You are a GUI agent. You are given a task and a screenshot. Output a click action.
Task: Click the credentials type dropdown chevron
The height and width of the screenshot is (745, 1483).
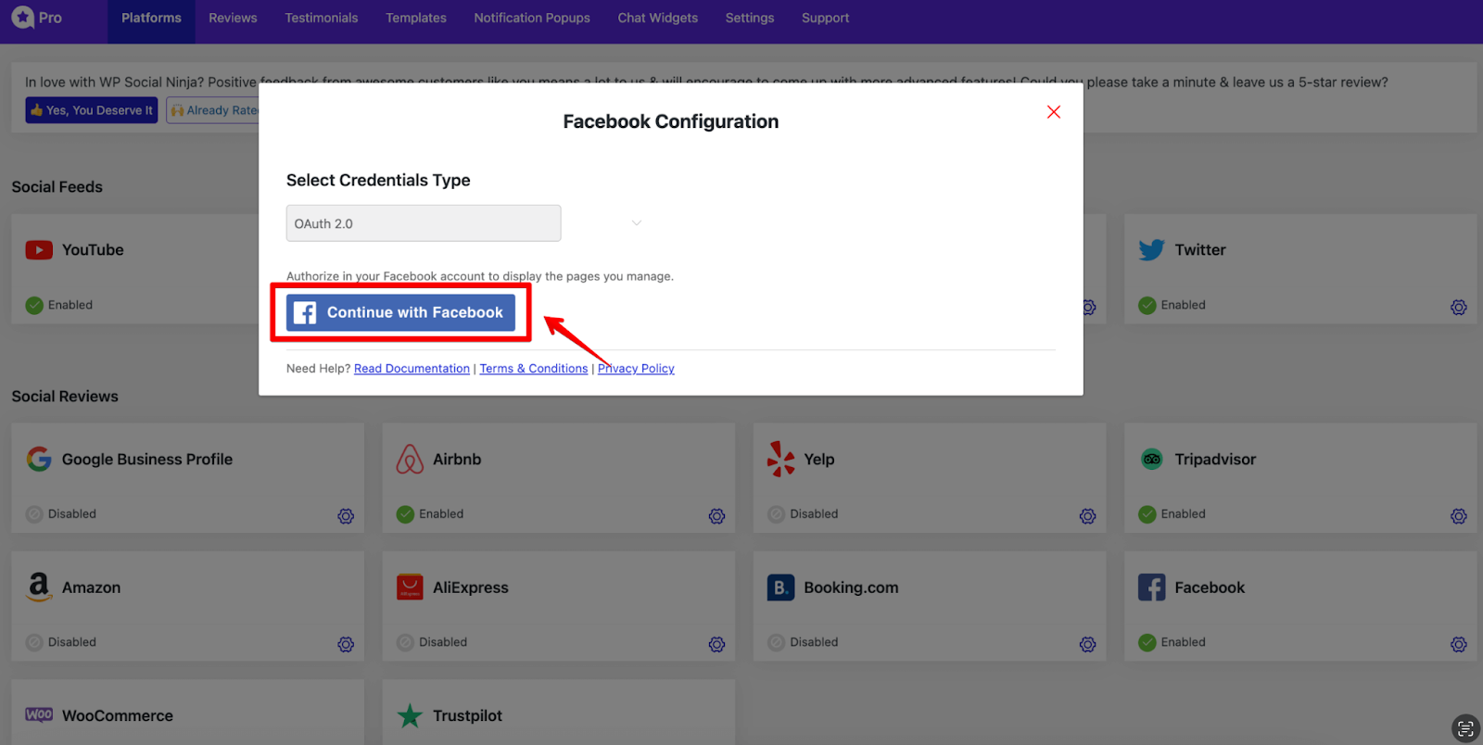pos(637,223)
